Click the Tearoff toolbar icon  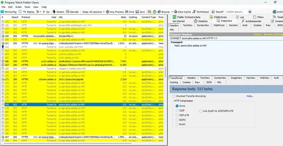pos(213,12)
